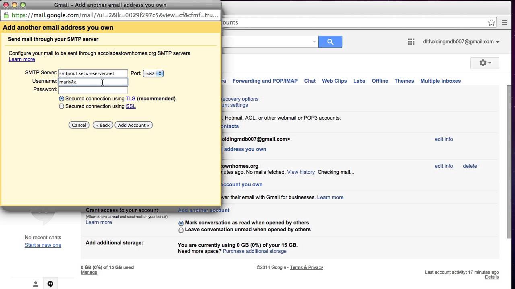Select Secured connection using SSL radio

tap(62, 106)
